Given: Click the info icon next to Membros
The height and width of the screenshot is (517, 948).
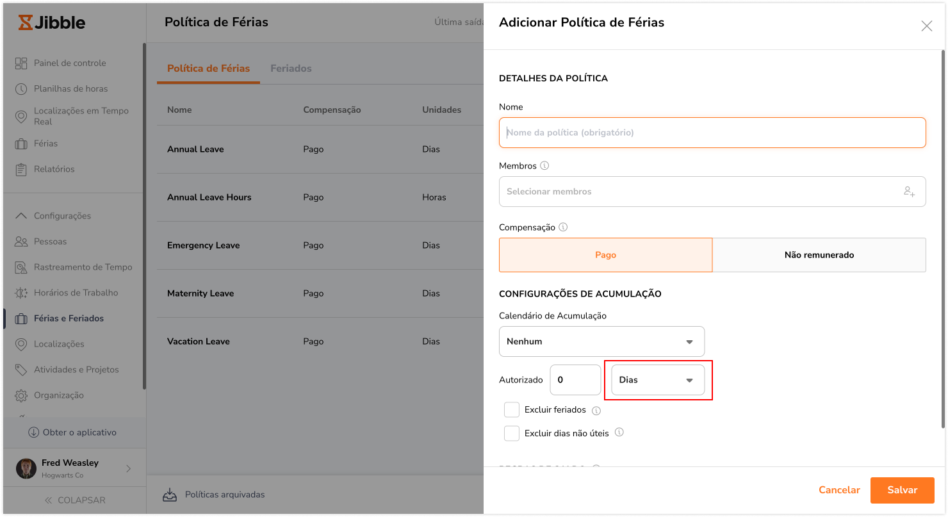Looking at the screenshot, I should coord(544,165).
